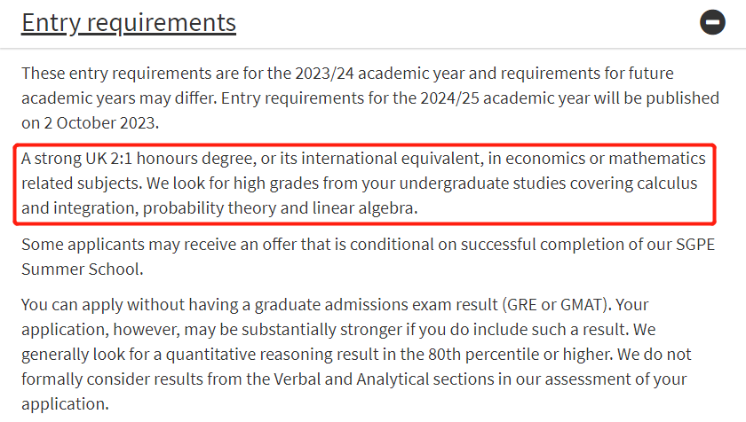Click the '2 October 2023' date text
The image size is (746, 422).
pyautogui.click(x=99, y=122)
